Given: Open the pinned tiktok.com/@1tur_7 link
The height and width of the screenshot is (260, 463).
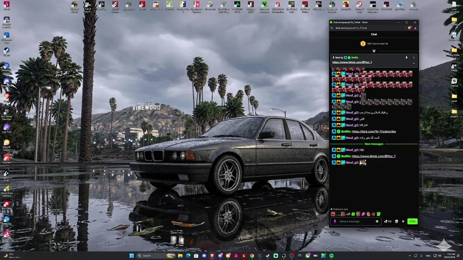Looking at the screenshot, I should point(352,62).
